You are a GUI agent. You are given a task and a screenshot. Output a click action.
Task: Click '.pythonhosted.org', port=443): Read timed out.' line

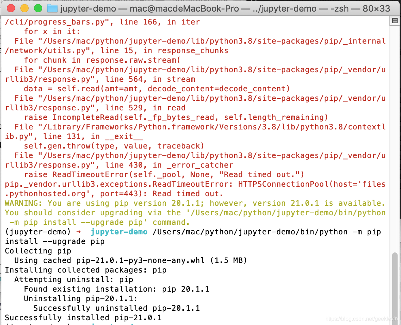click(x=114, y=194)
